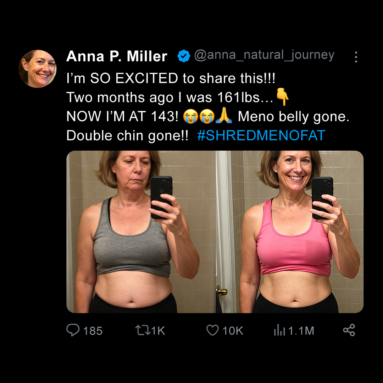Open Anna's round profile avatar

coord(38,69)
